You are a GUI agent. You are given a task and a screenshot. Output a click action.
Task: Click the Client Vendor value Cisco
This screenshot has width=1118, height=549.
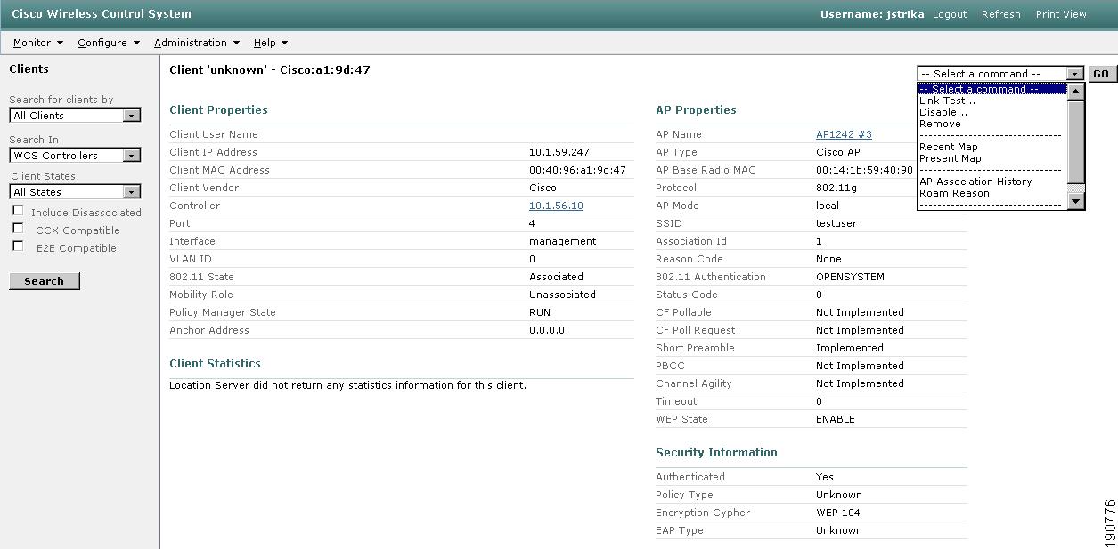[x=543, y=188]
